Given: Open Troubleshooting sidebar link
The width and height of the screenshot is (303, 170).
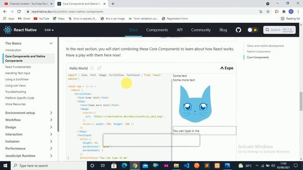Looking at the screenshot, I should coord(16,92).
